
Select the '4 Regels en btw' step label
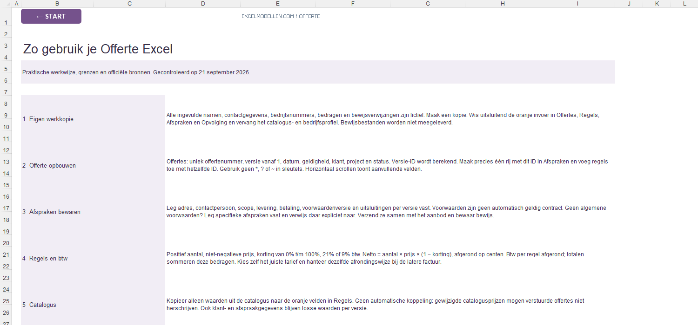pos(45,258)
